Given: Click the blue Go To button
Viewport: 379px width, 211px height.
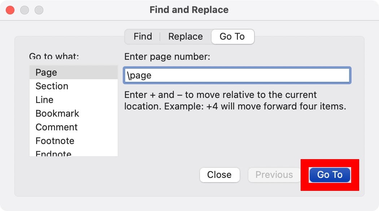Looking at the screenshot, I should click(330, 175).
